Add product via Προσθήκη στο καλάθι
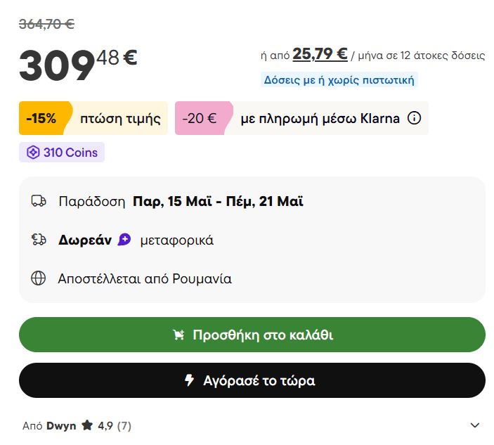The width and height of the screenshot is (494, 445). click(252, 335)
